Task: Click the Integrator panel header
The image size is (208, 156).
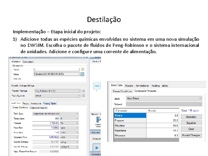Action: (x=95, y=133)
